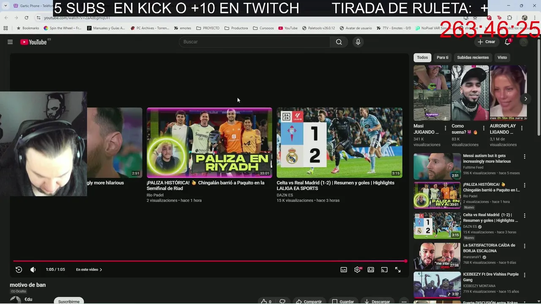The height and width of the screenshot is (304, 541).
Task: Open PROYECTO bookmarks folder
Action: coord(208,28)
